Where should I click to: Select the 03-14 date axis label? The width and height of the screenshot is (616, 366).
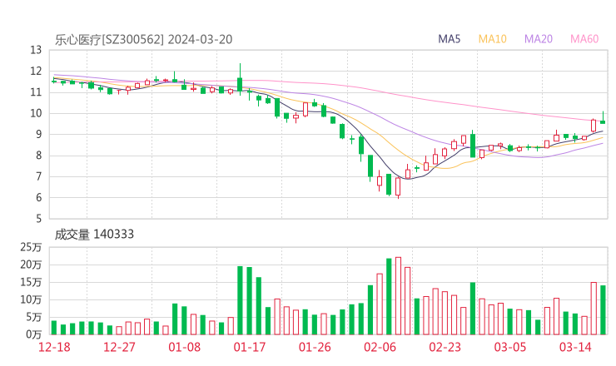click(x=575, y=347)
